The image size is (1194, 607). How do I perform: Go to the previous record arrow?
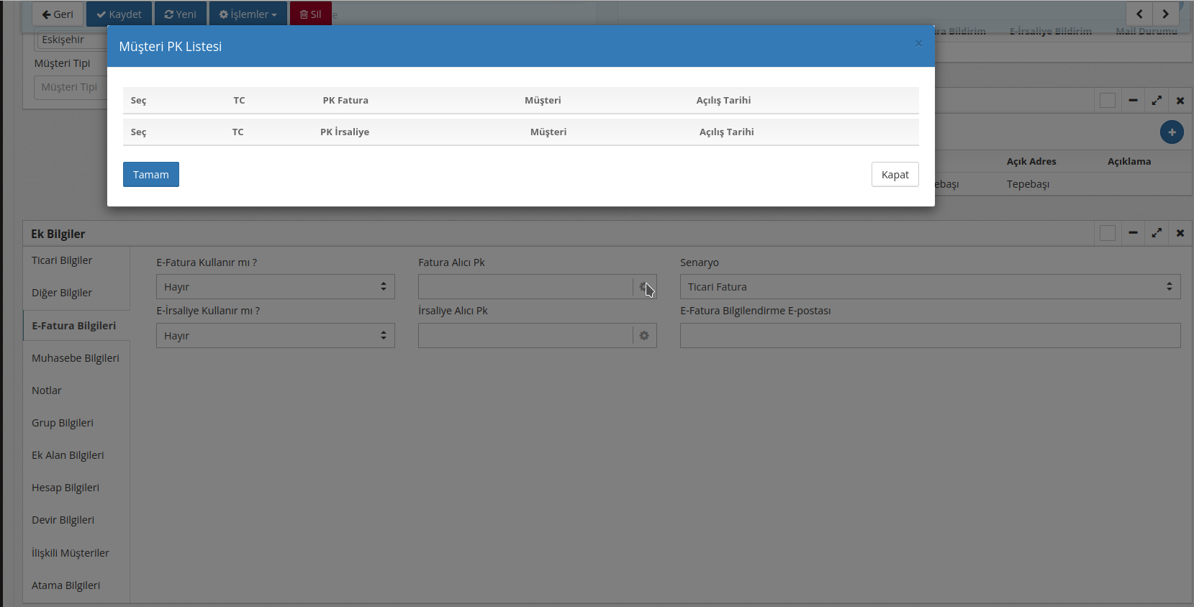click(x=1139, y=14)
